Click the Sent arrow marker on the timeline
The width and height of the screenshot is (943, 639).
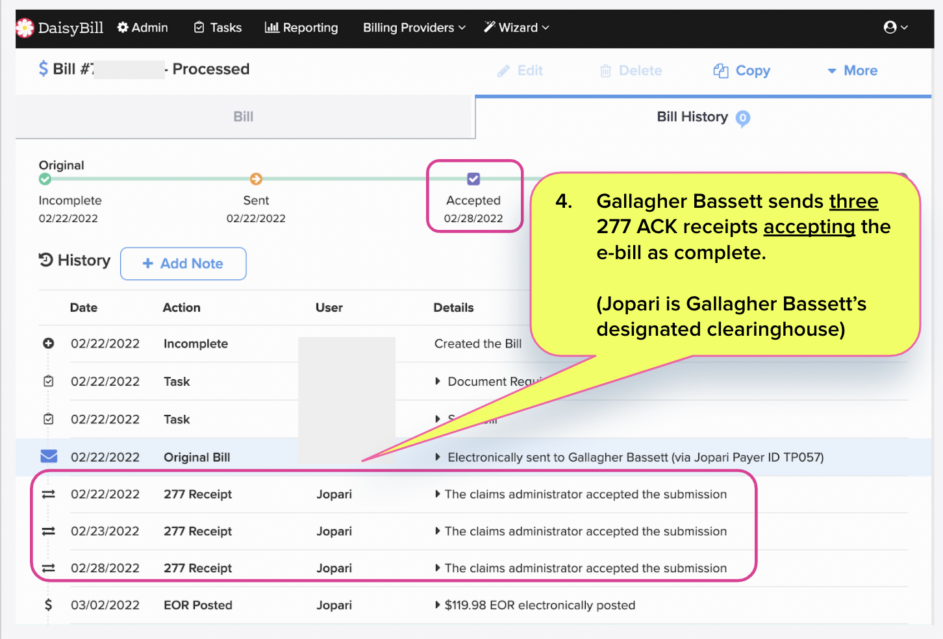point(256,178)
